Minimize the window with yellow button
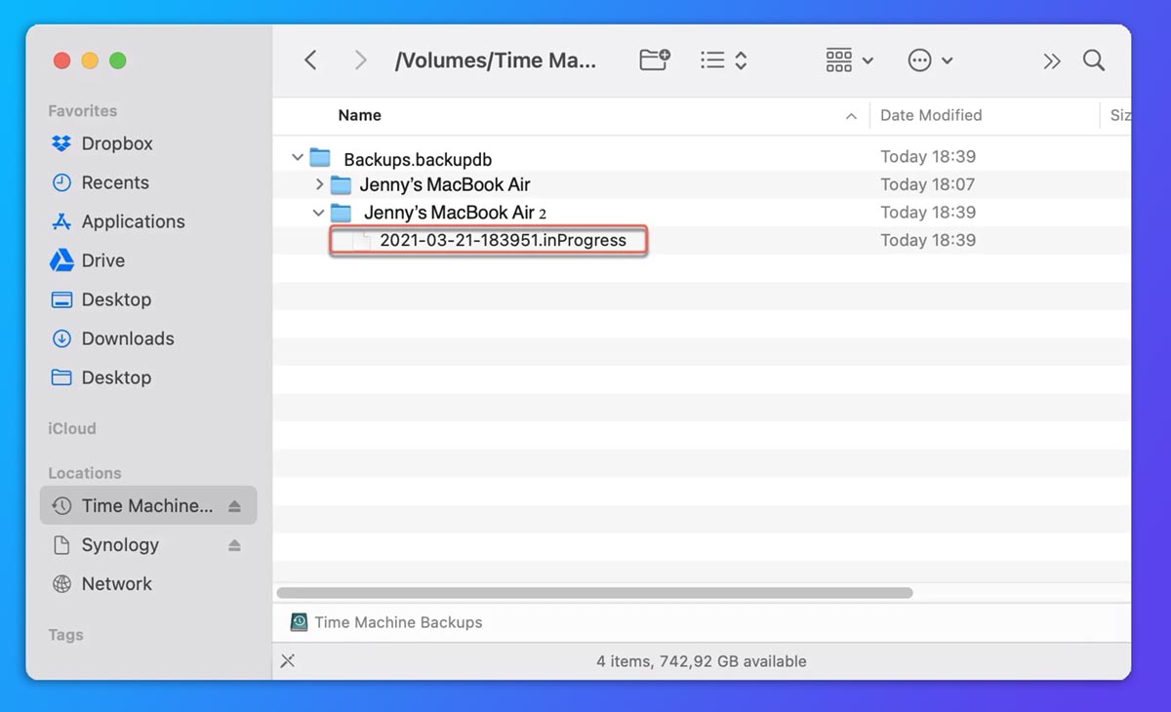Image resolution: width=1171 pixels, height=712 pixels. (x=90, y=60)
